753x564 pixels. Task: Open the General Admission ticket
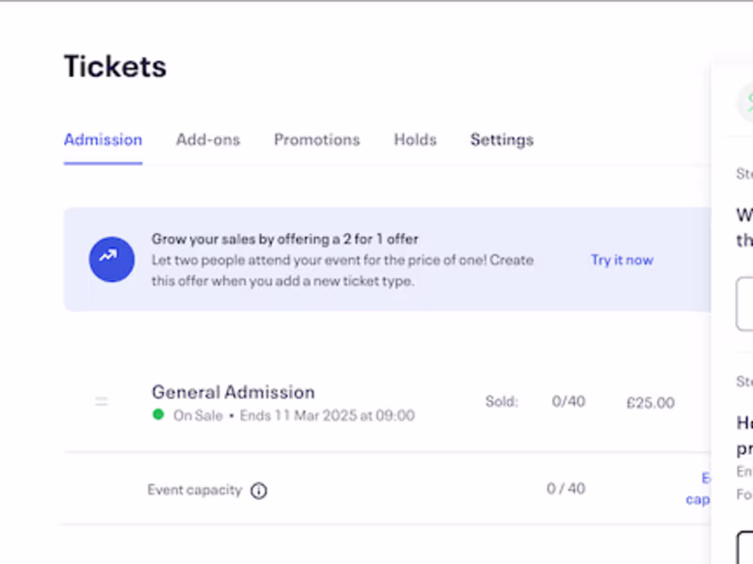coord(233,392)
